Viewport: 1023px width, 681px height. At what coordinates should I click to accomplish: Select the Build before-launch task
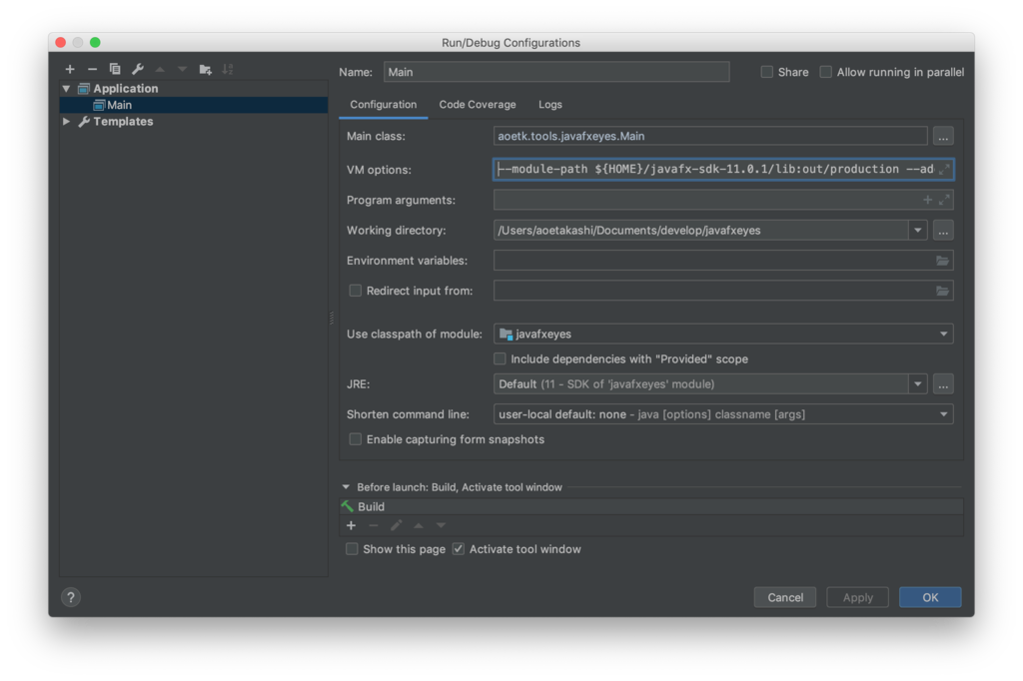point(651,507)
